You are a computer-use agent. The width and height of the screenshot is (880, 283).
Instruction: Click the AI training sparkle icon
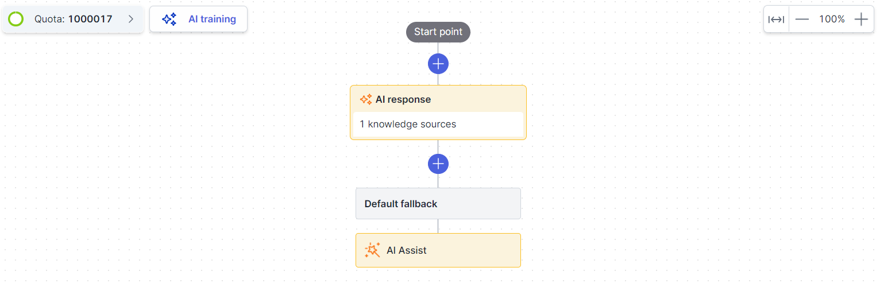click(169, 19)
